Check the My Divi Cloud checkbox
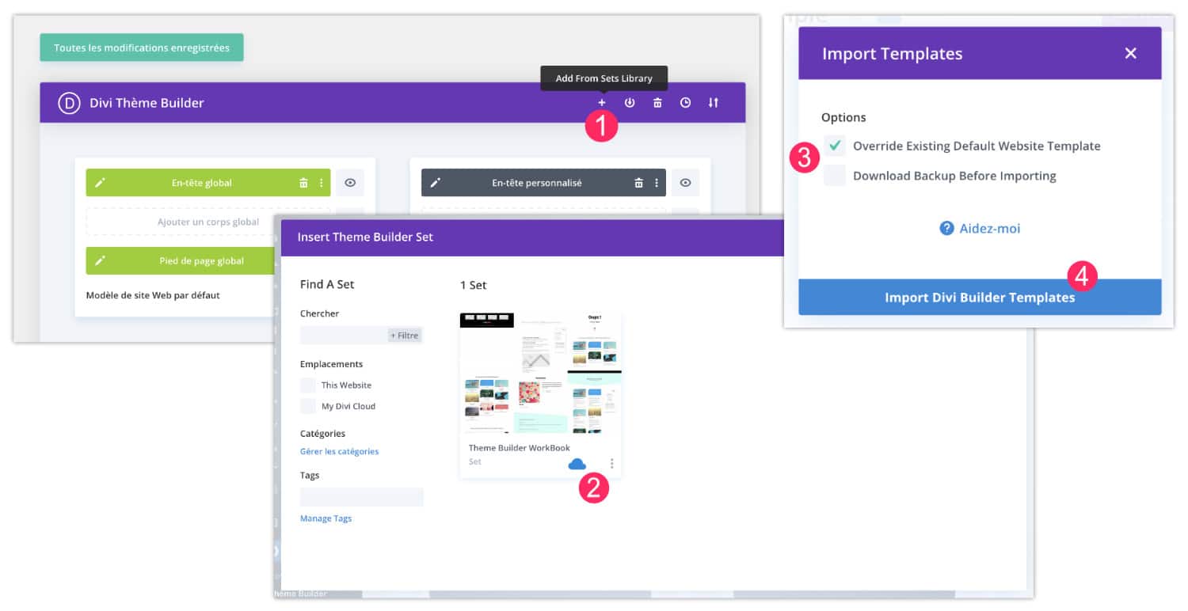This screenshot has width=1188, height=611. [x=308, y=407]
